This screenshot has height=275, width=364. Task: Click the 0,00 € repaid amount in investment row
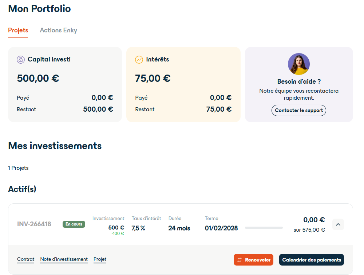point(314,220)
